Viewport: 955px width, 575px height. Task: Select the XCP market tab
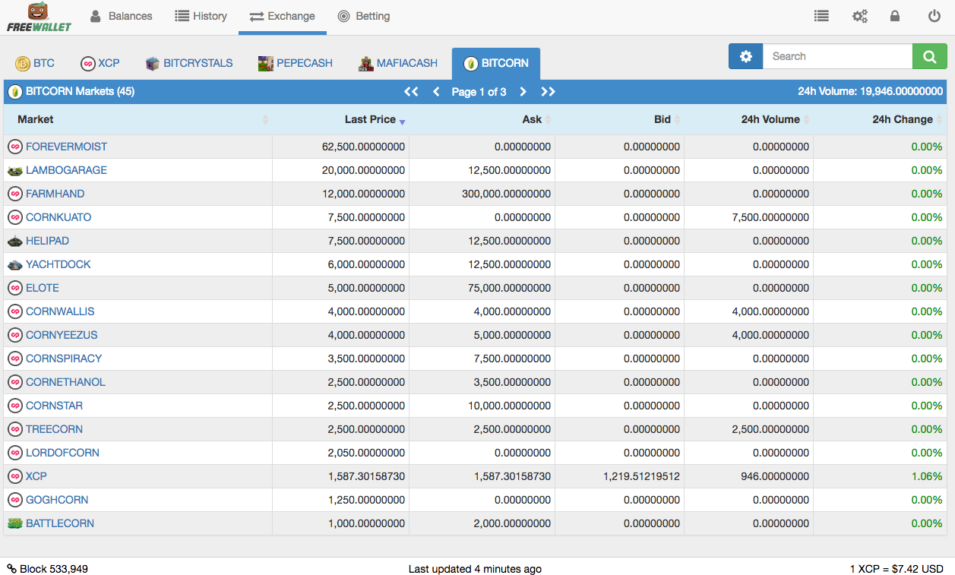pyautogui.click(x=100, y=63)
